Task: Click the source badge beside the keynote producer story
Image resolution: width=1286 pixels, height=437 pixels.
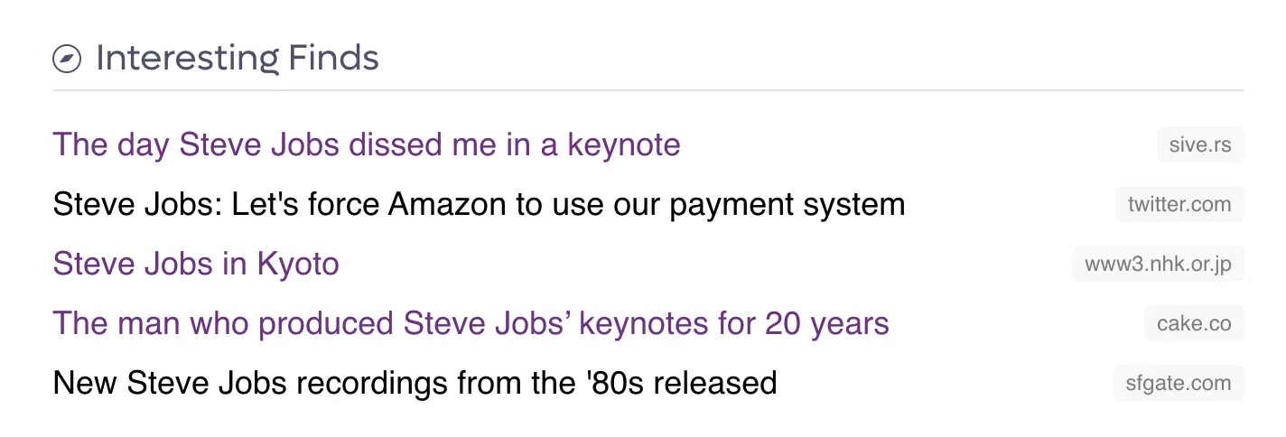Action: [x=1194, y=323]
